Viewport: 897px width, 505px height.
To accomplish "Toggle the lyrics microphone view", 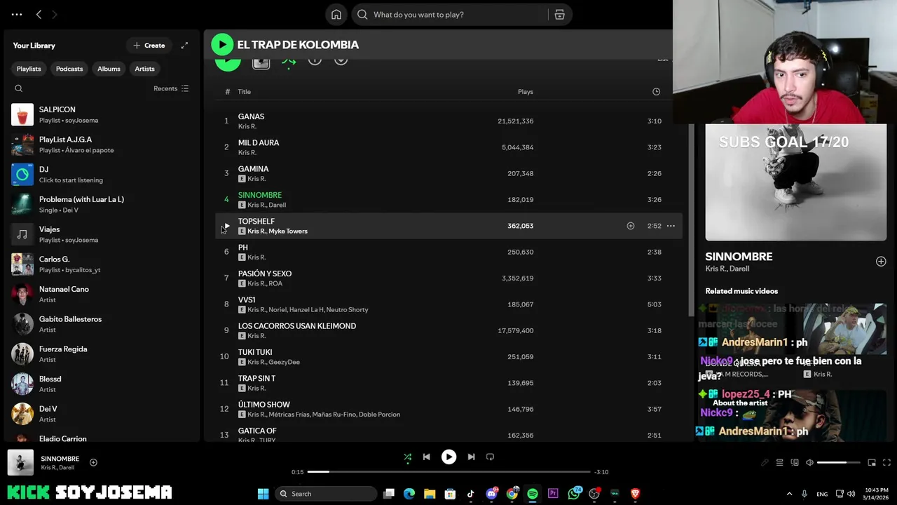I will (x=765, y=463).
